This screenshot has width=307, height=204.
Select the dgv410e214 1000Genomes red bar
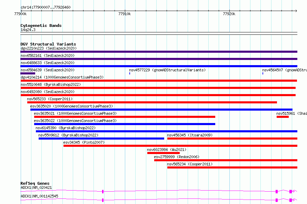tap(159, 81)
